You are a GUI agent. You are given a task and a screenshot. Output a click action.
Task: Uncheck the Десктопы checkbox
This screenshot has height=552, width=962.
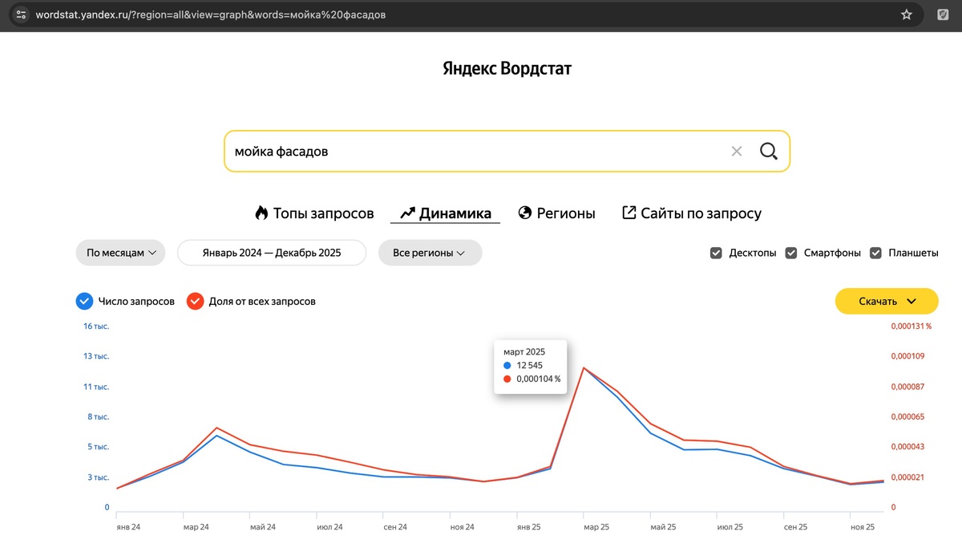click(x=716, y=253)
